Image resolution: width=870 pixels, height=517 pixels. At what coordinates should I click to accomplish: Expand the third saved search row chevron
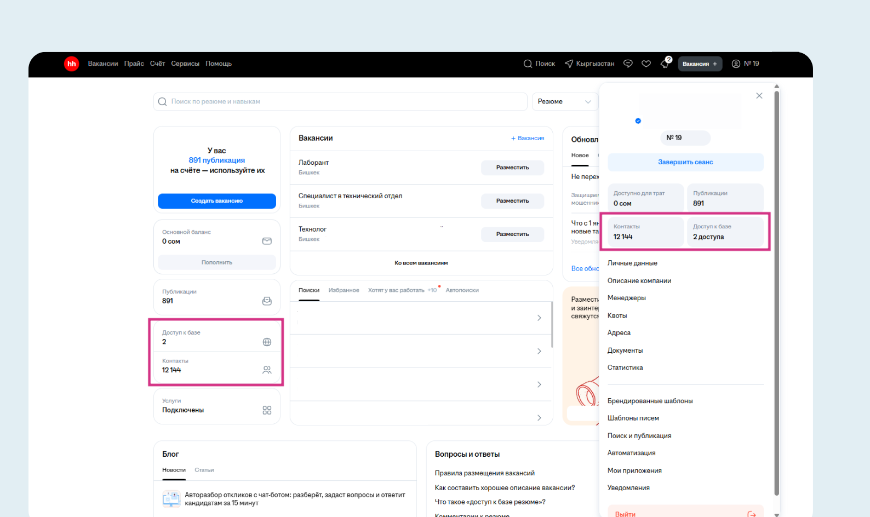tap(539, 384)
